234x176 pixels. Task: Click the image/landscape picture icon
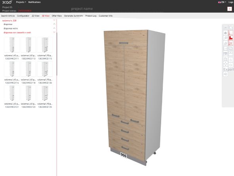coord(225,48)
